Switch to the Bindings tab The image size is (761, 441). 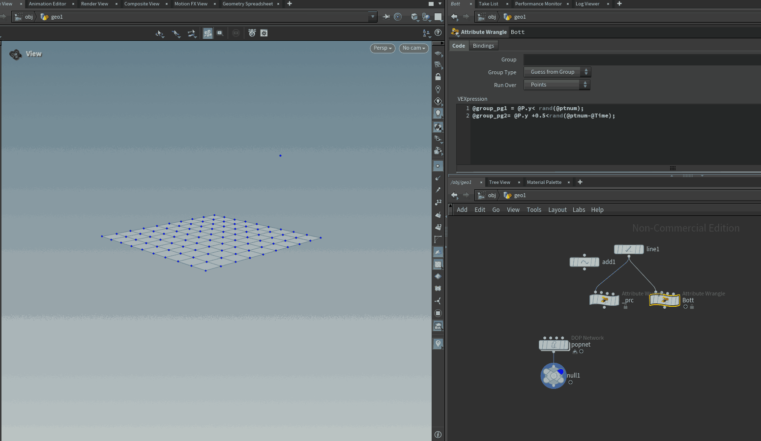(483, 46)
